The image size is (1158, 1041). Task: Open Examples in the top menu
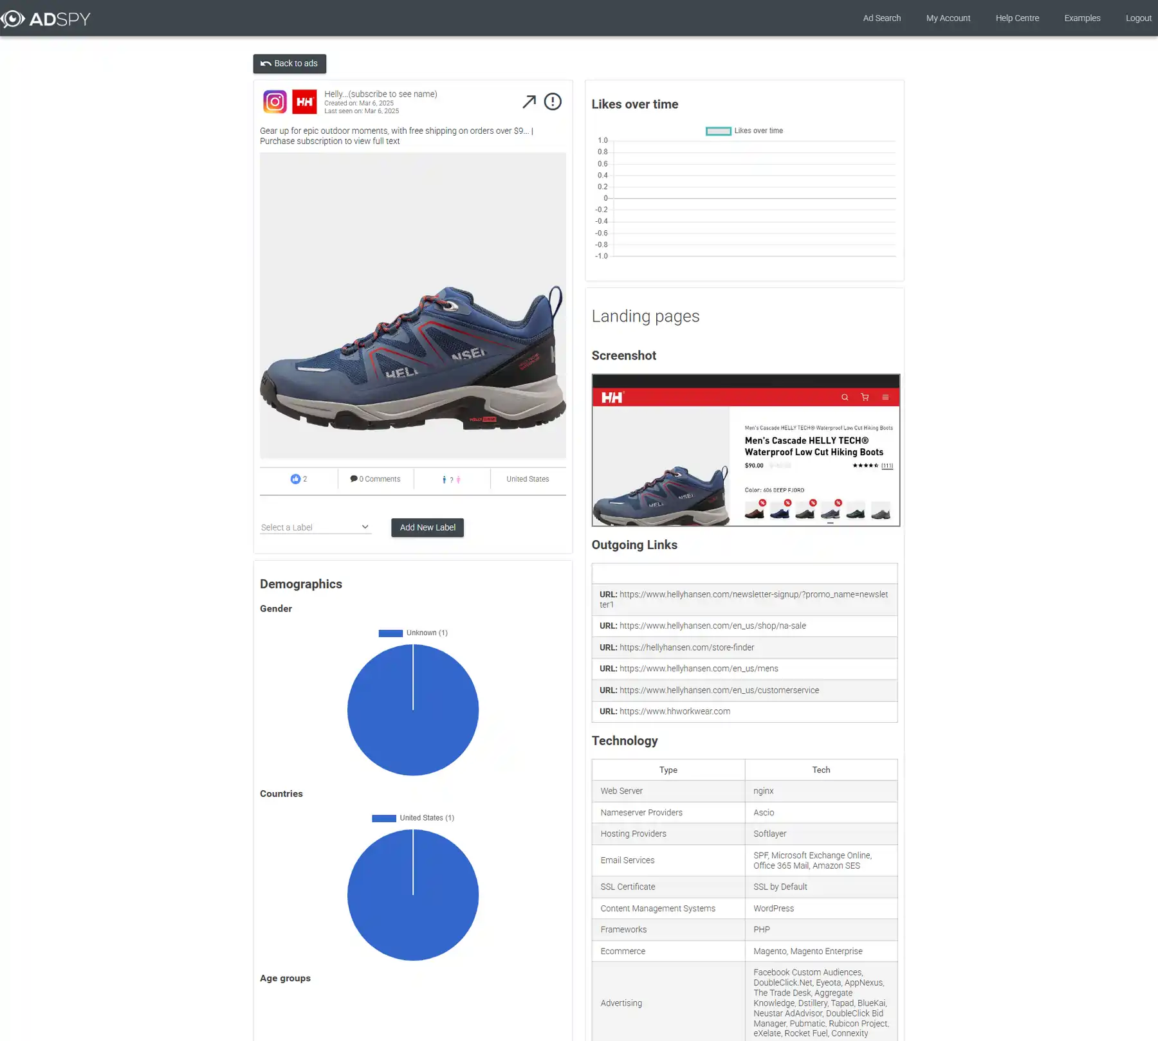1082,18
